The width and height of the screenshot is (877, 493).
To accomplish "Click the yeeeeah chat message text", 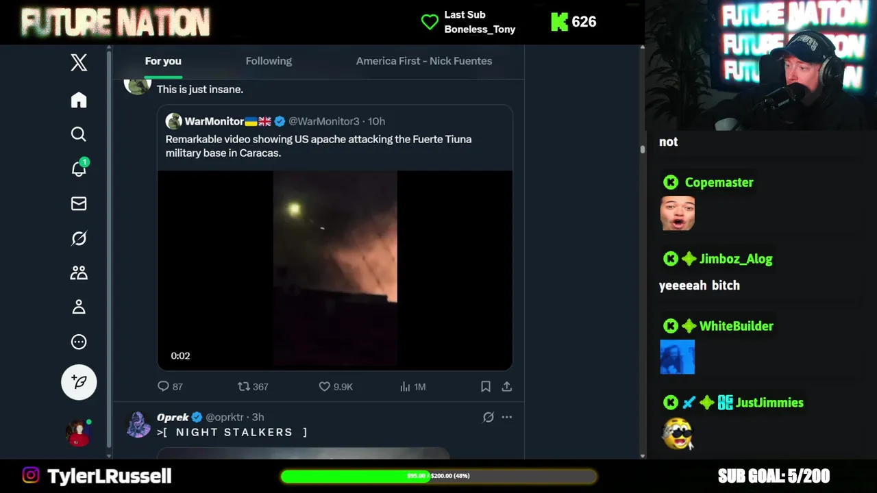I will click(x=700, y=286).
